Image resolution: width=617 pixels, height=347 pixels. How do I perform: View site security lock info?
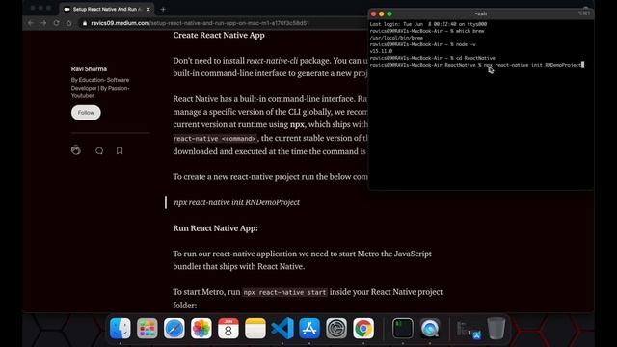[85, 23]
